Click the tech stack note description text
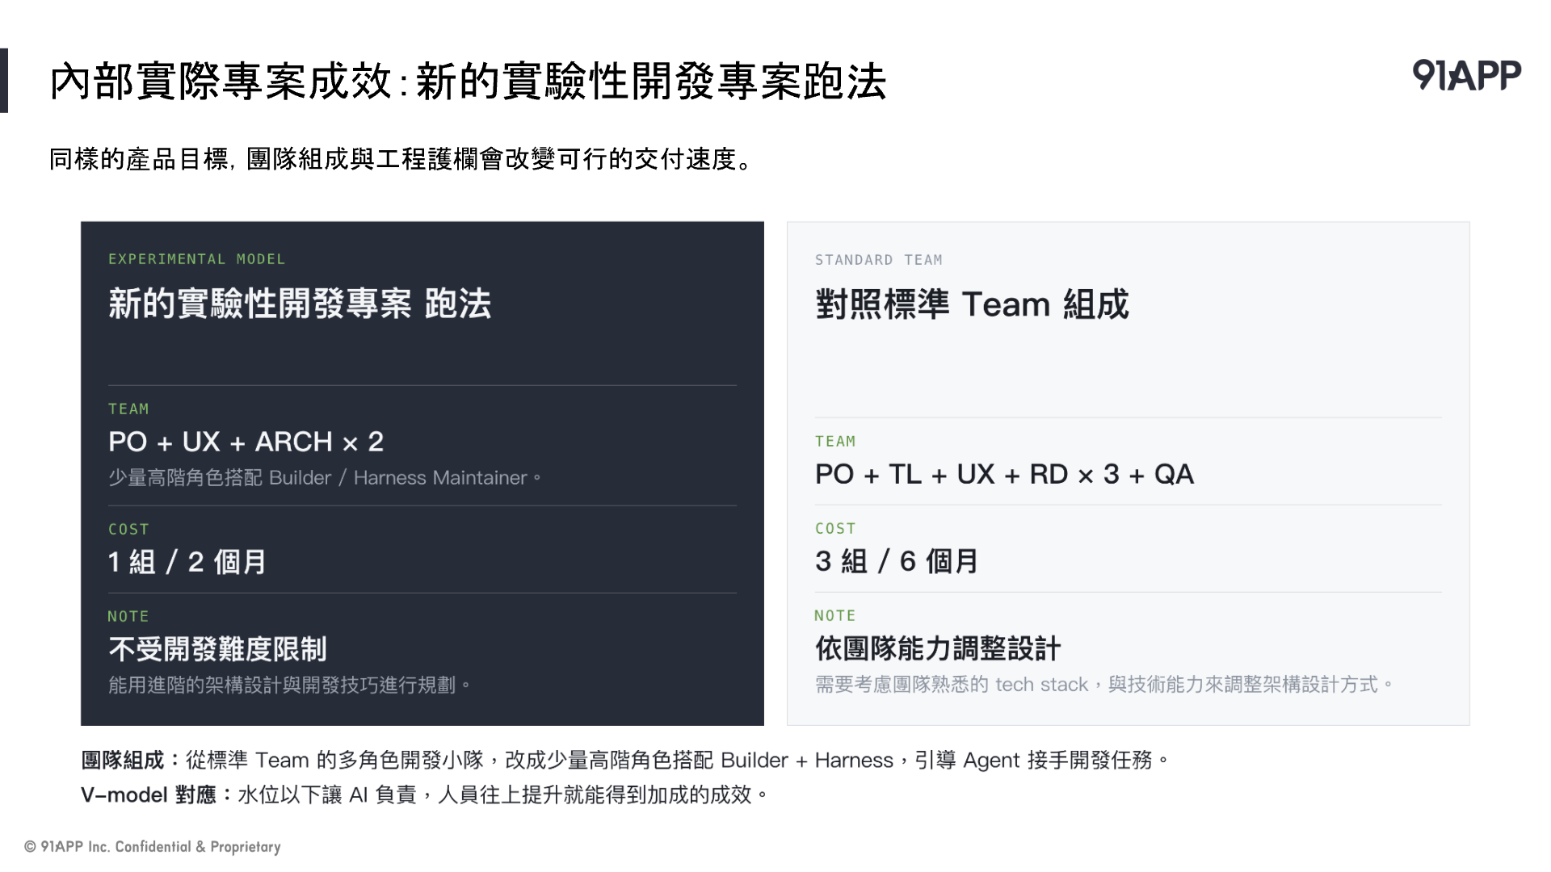 point(1104,685)
